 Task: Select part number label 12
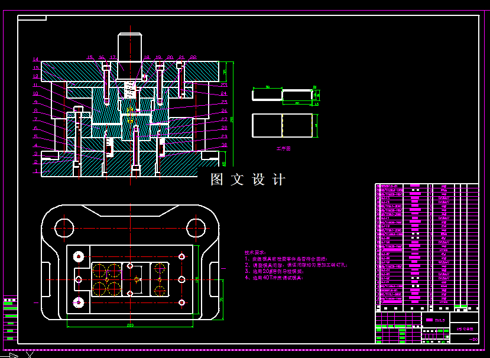pyautogui.click(x=35, y=76)
